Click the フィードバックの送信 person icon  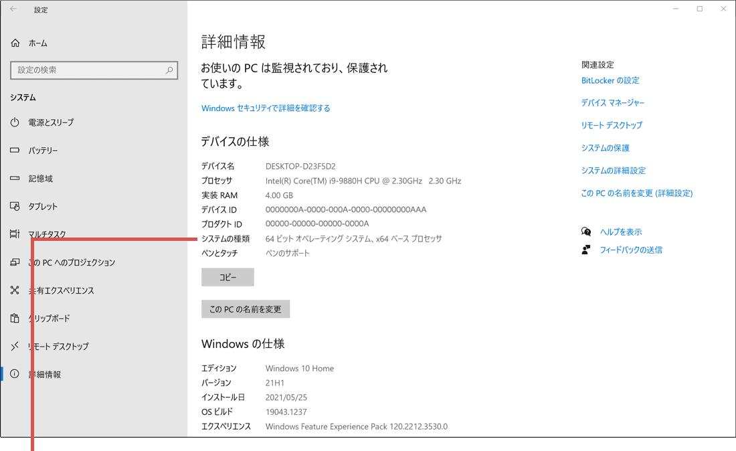[585, 250]
